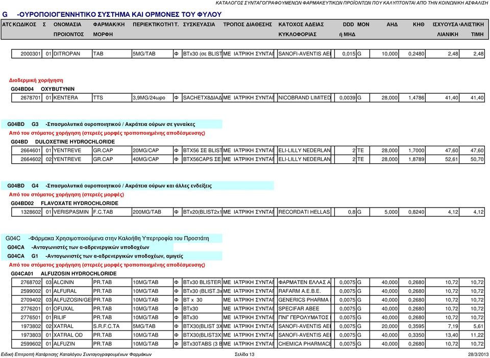
Task: Click the 200MG/TAB strength cell
Action: [x=153, y=212]
